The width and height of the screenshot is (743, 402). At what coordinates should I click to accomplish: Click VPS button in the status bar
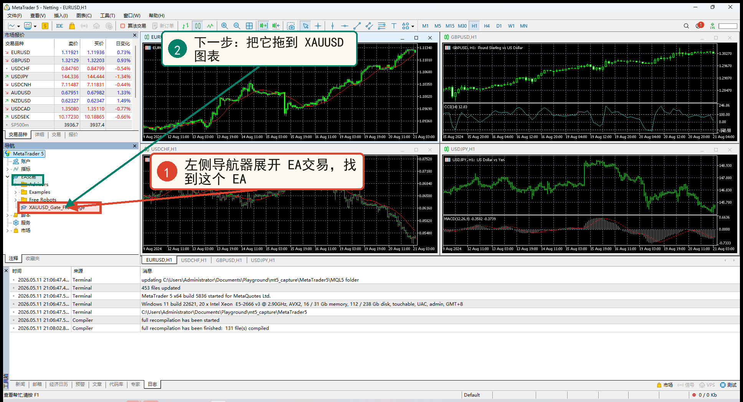tap(707, 385)
